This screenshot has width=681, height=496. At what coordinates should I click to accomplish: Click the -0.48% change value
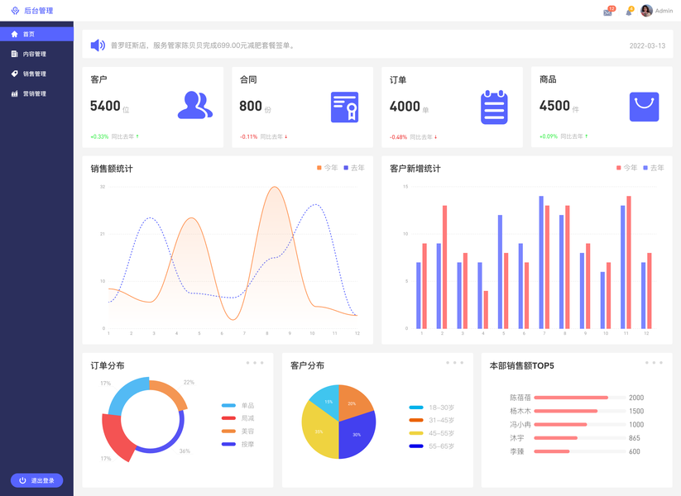point(398,137)
